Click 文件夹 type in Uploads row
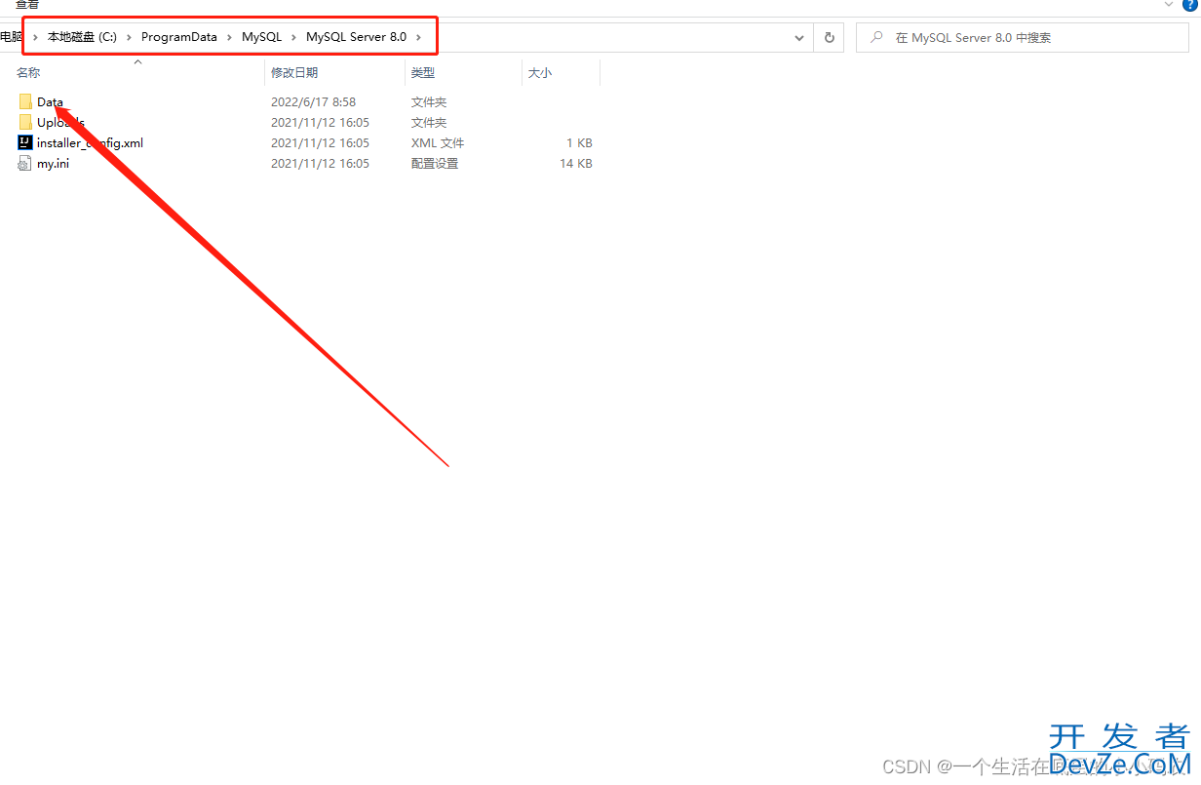 (x=429, y=122)
